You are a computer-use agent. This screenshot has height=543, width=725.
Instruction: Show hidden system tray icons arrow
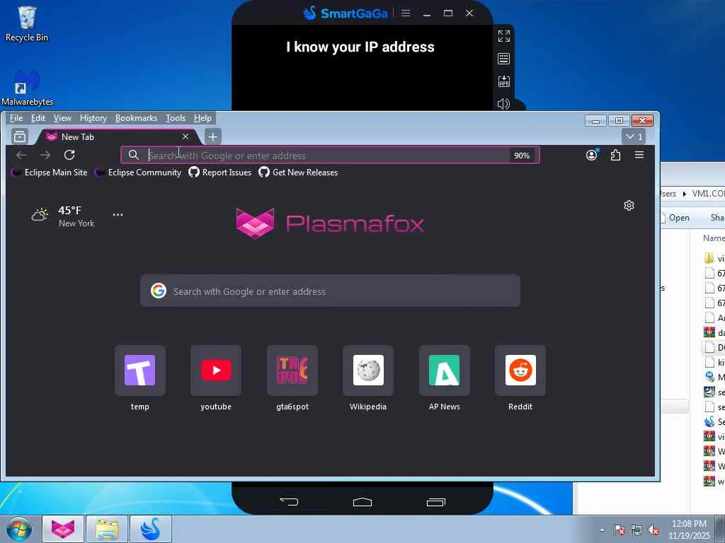coord(602,530)
